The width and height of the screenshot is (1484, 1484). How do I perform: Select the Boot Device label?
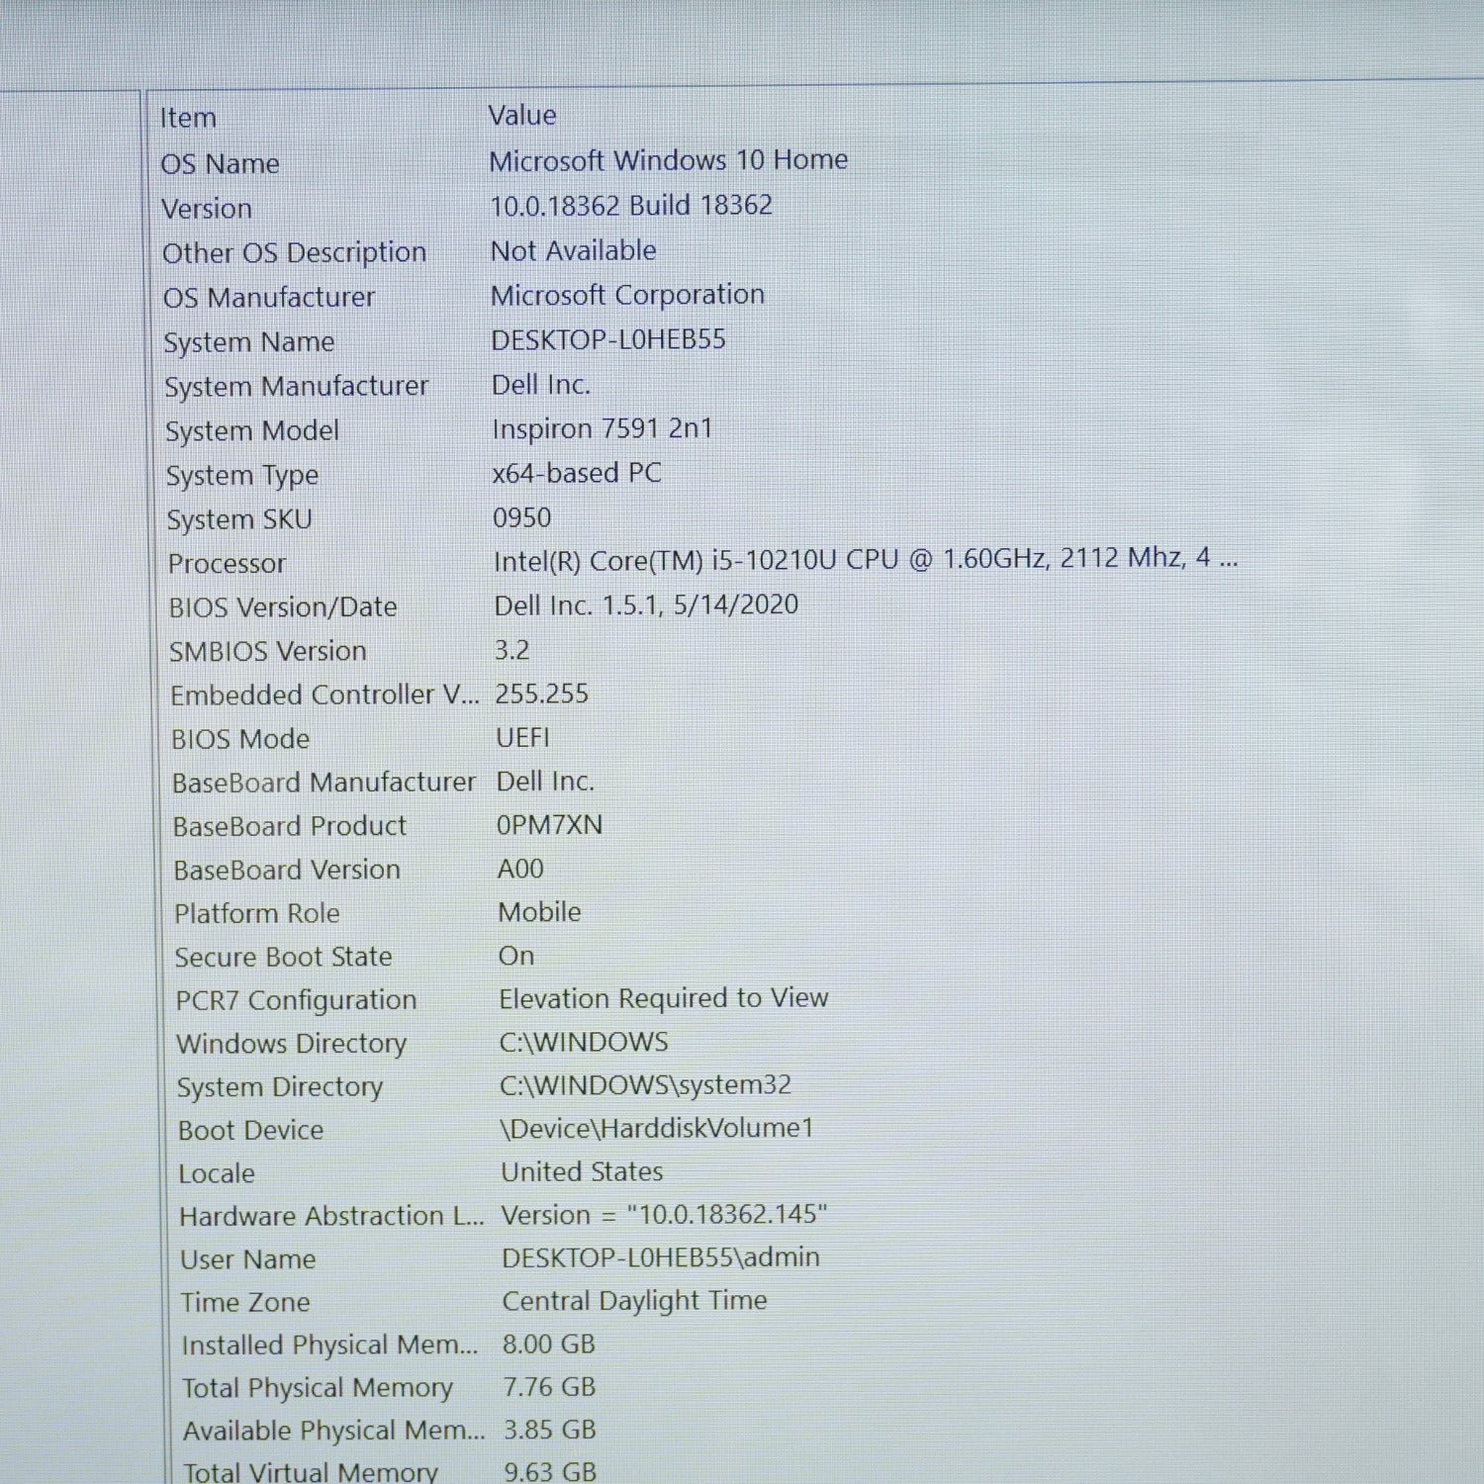point(251,1130)
